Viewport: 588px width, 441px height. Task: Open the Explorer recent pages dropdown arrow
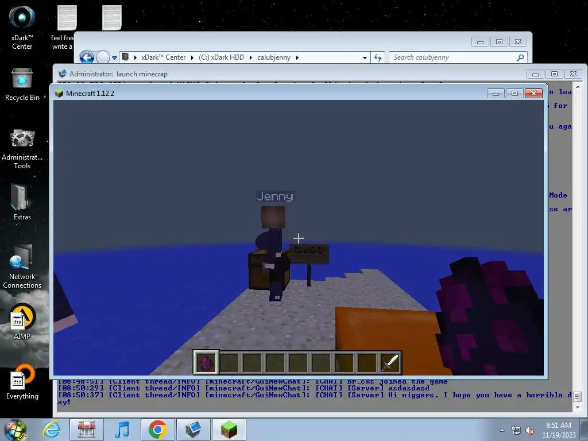tap(114, 58)
